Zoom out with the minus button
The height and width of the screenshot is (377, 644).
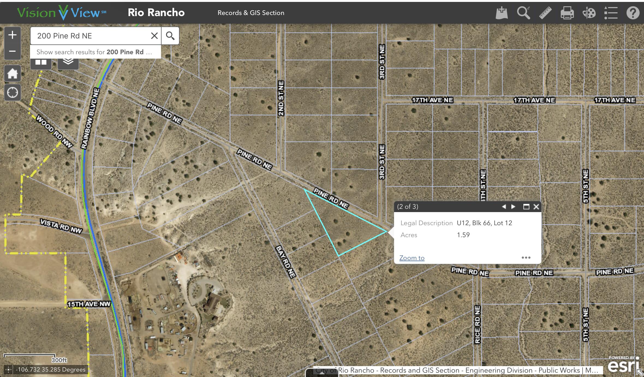coord(12,51)
